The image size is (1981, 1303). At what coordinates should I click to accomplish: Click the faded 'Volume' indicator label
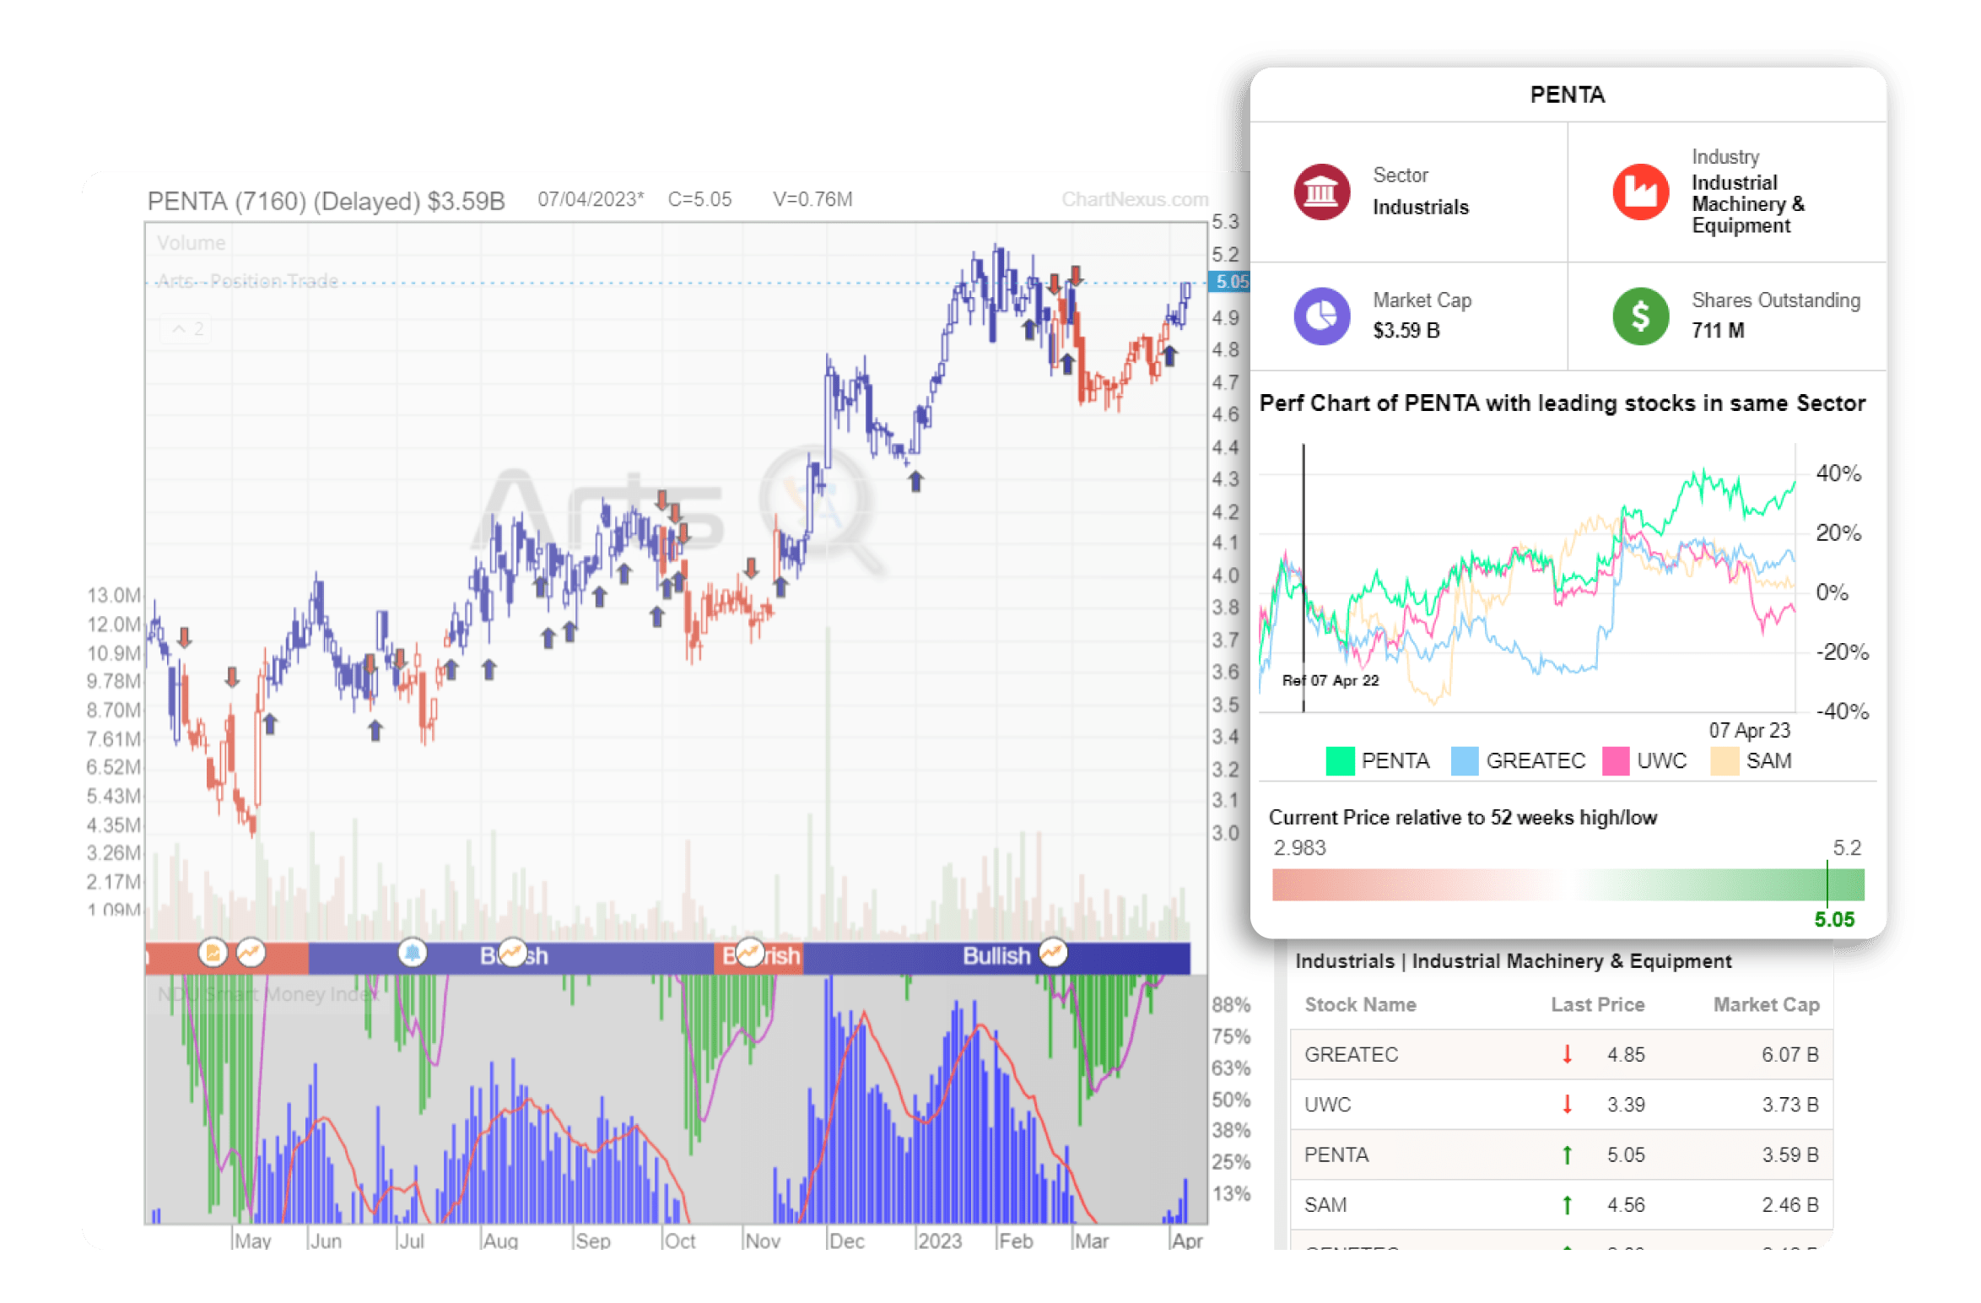[x=192, y=243]
